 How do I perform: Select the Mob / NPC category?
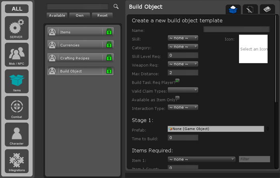coord(16,54)
